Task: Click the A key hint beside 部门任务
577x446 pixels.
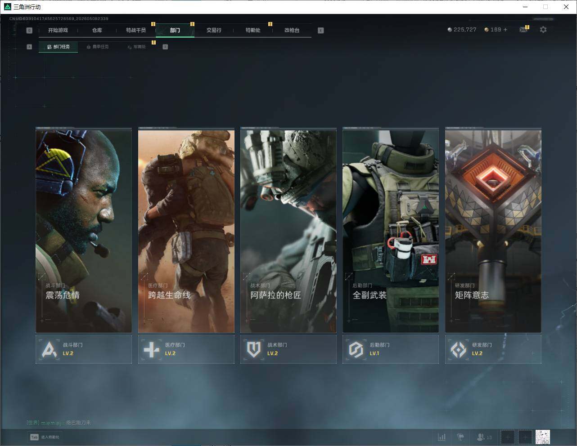Action: pyautogui.click(x=29, y=47)
